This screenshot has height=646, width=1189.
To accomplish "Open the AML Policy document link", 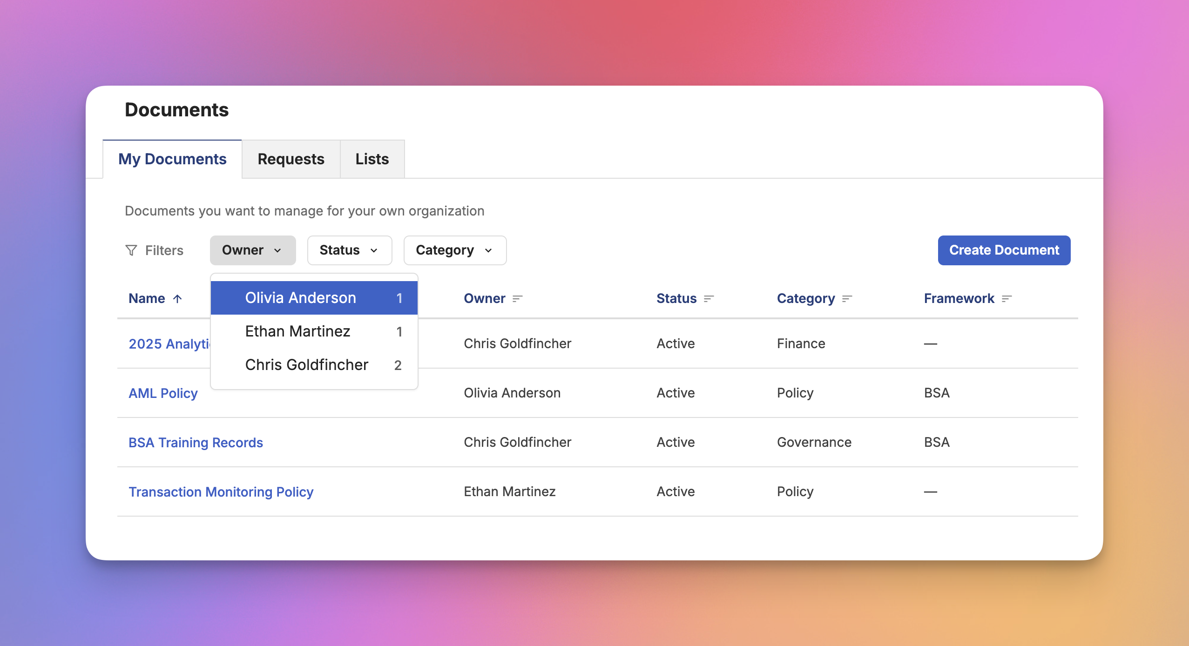I will 163,393.
